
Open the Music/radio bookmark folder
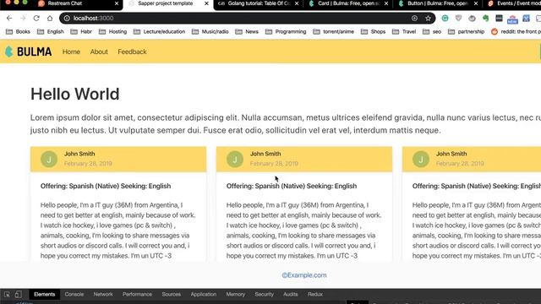tap(210, 32)
